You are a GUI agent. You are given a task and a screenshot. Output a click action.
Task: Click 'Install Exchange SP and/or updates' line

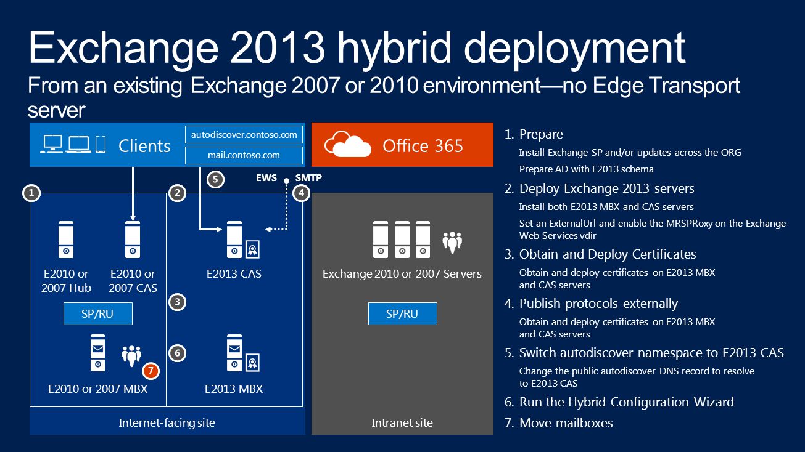(x=630, y=152)
